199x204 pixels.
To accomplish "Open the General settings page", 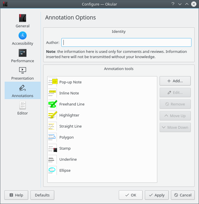I will tap(23, 21).
